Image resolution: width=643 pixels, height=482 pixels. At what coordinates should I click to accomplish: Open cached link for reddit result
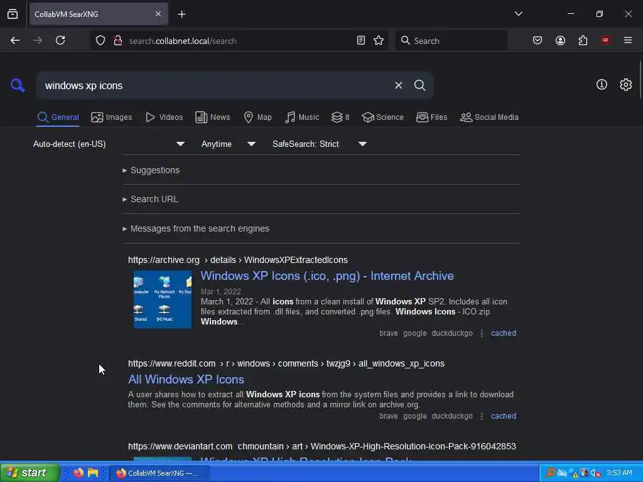click(504, 416)
